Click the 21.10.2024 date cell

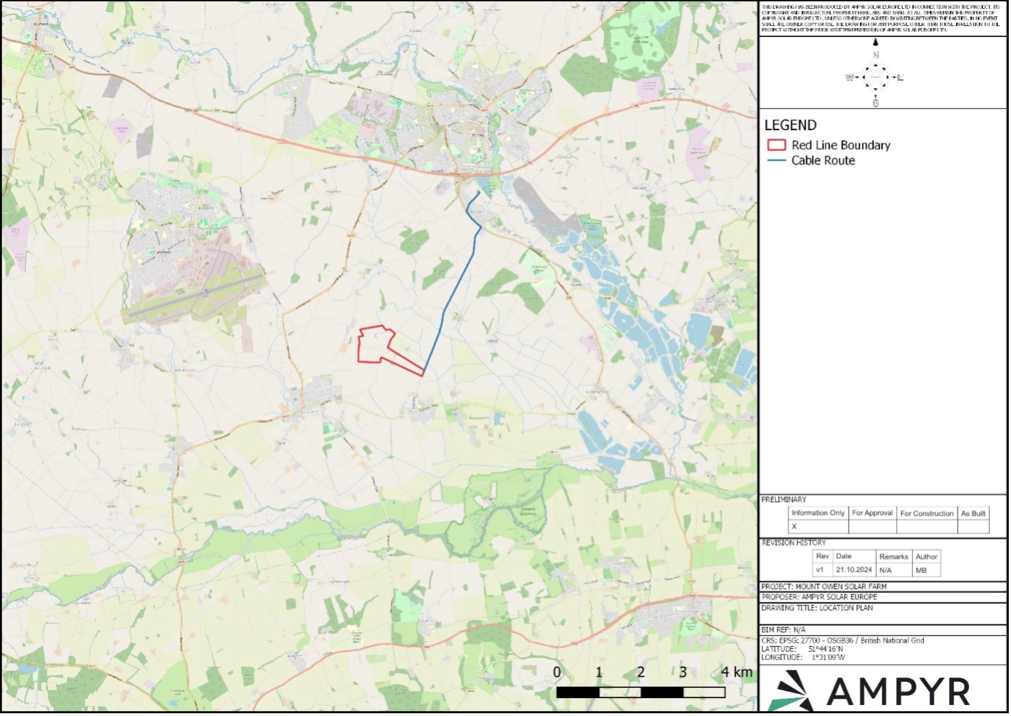coord(853,570)
